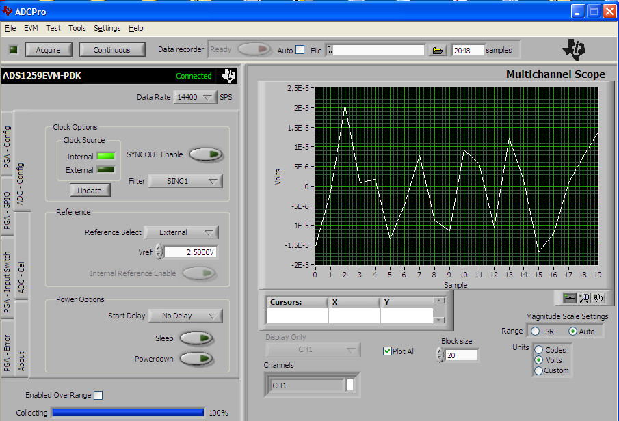Select the External clock source indicator
Image resolution: width=619 pixels, height=421 pixels.
[x=106, y=169]
